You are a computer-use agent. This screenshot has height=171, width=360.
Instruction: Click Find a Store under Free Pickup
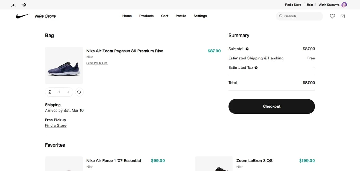56,125
